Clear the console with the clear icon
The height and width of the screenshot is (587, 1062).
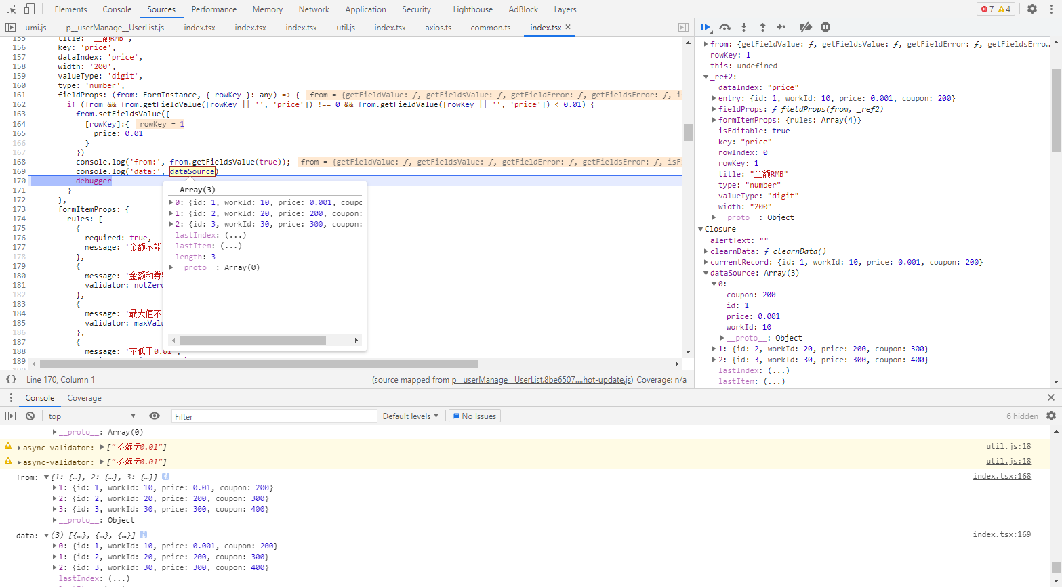coord(29,416)
